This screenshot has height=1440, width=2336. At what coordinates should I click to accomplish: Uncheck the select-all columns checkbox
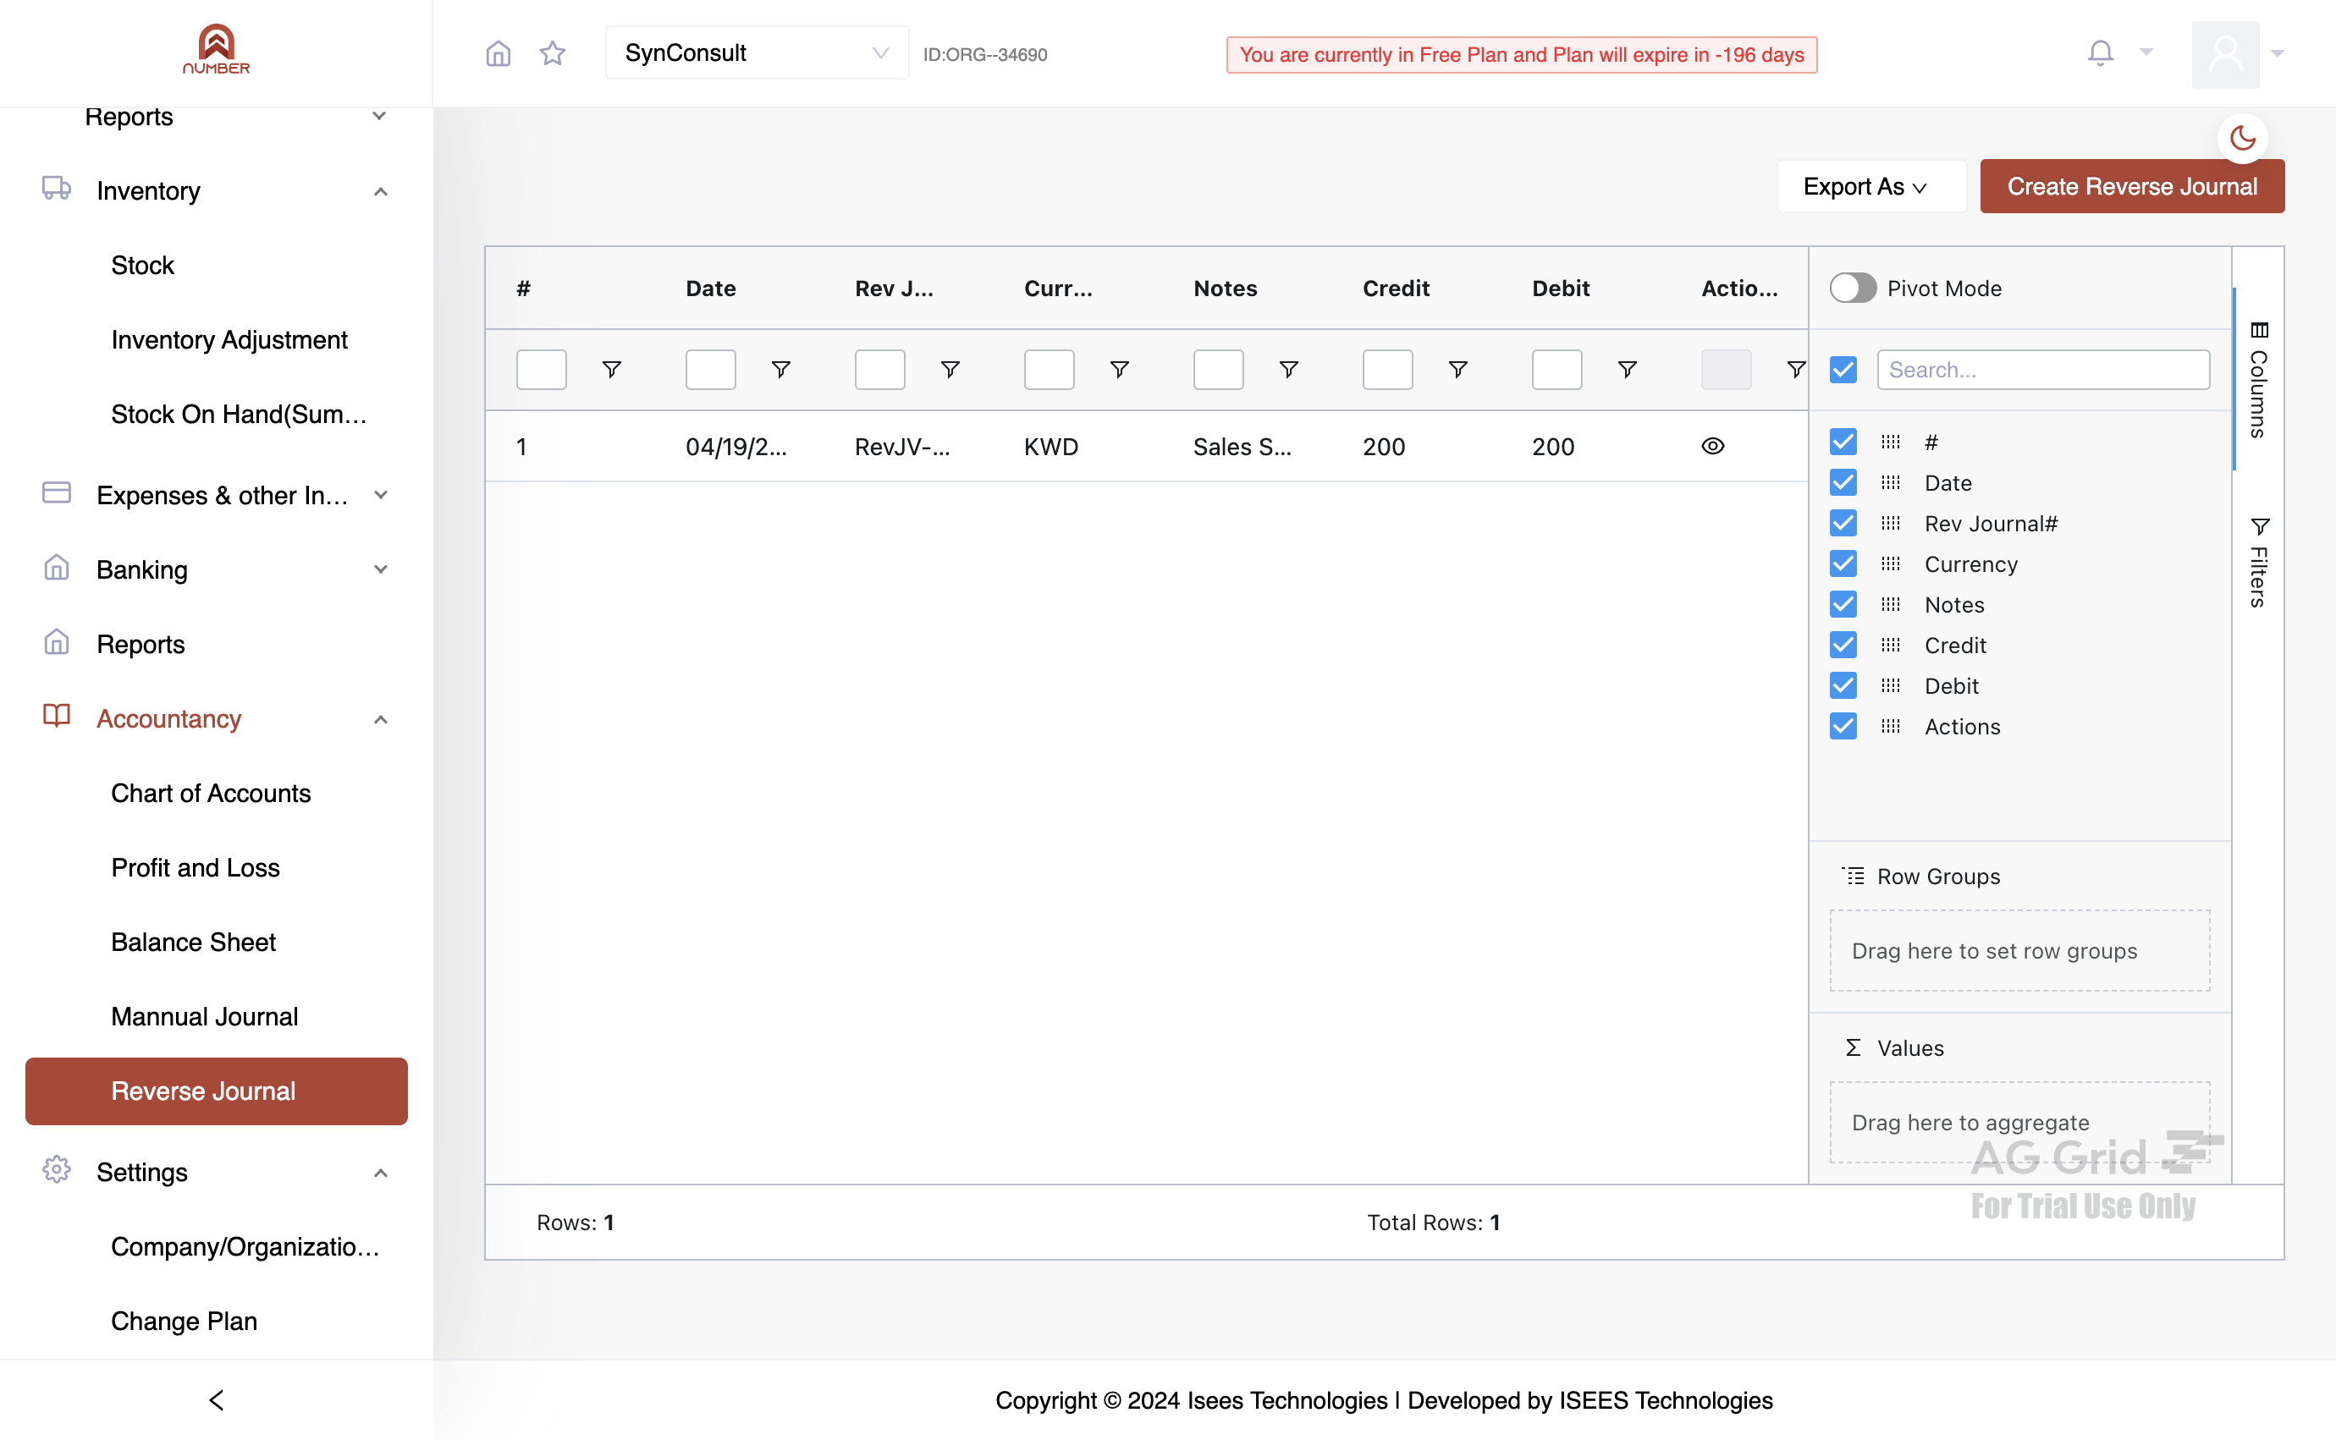tap(1843, 370)
